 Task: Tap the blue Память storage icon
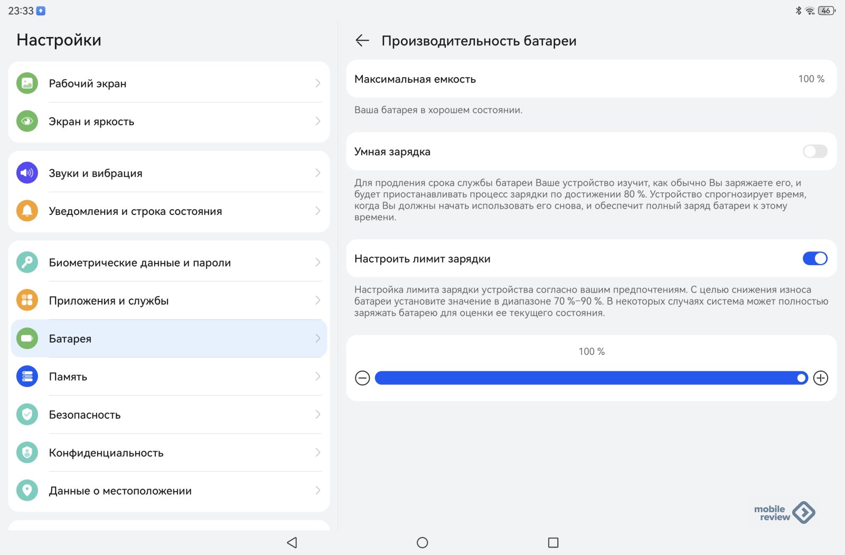pos(27,377)
